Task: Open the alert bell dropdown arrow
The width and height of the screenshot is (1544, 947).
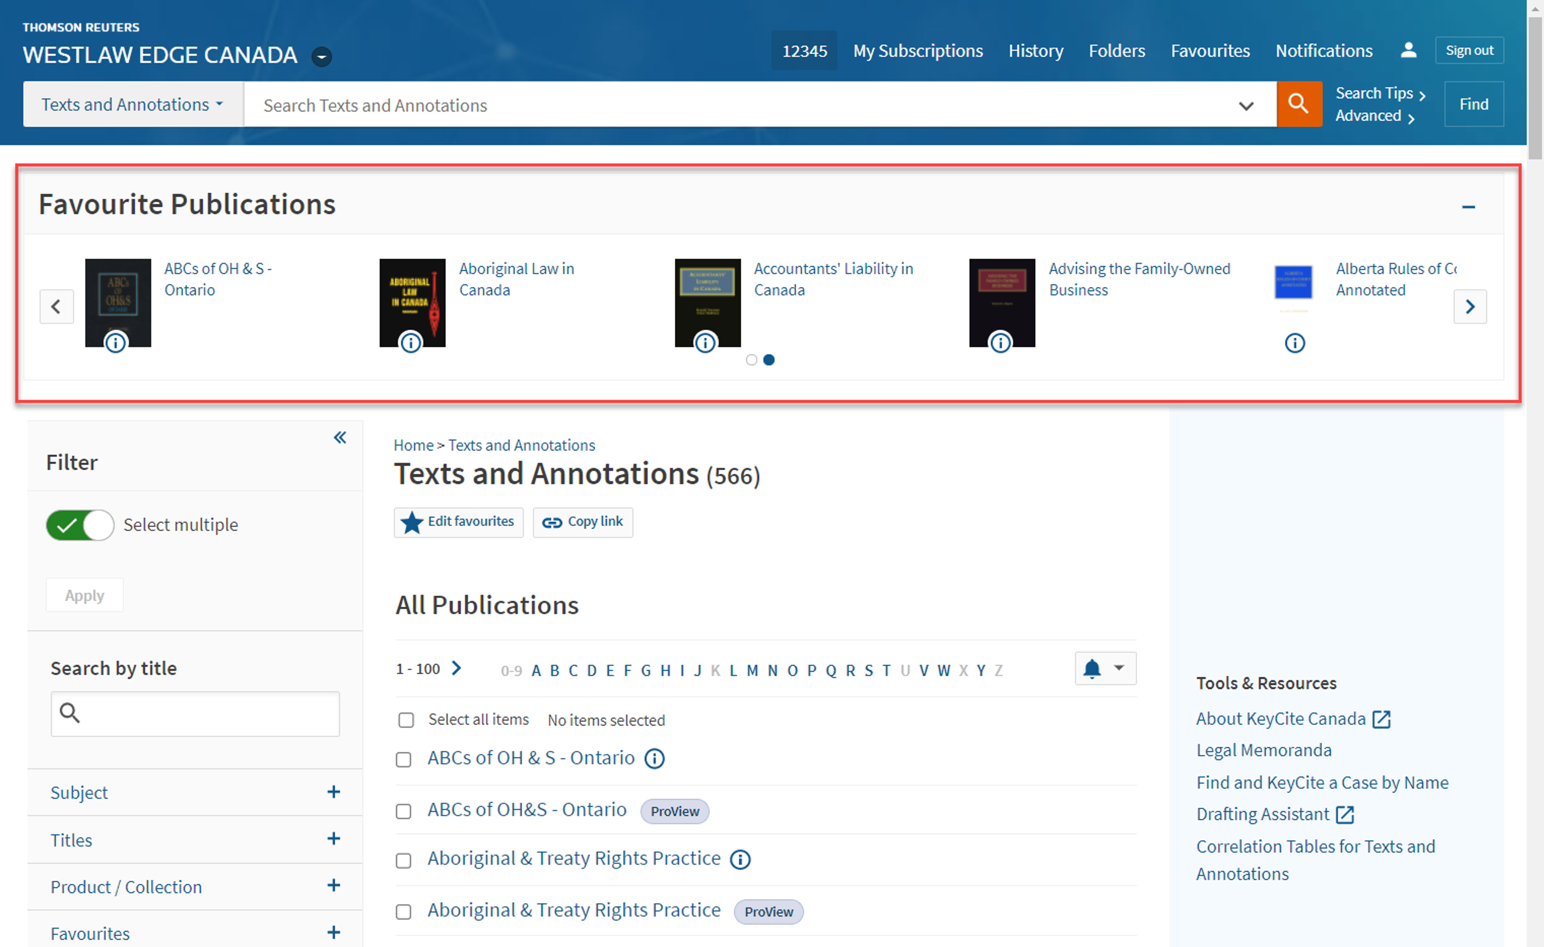Action: pyautogui.click(x=1119, y=668)
